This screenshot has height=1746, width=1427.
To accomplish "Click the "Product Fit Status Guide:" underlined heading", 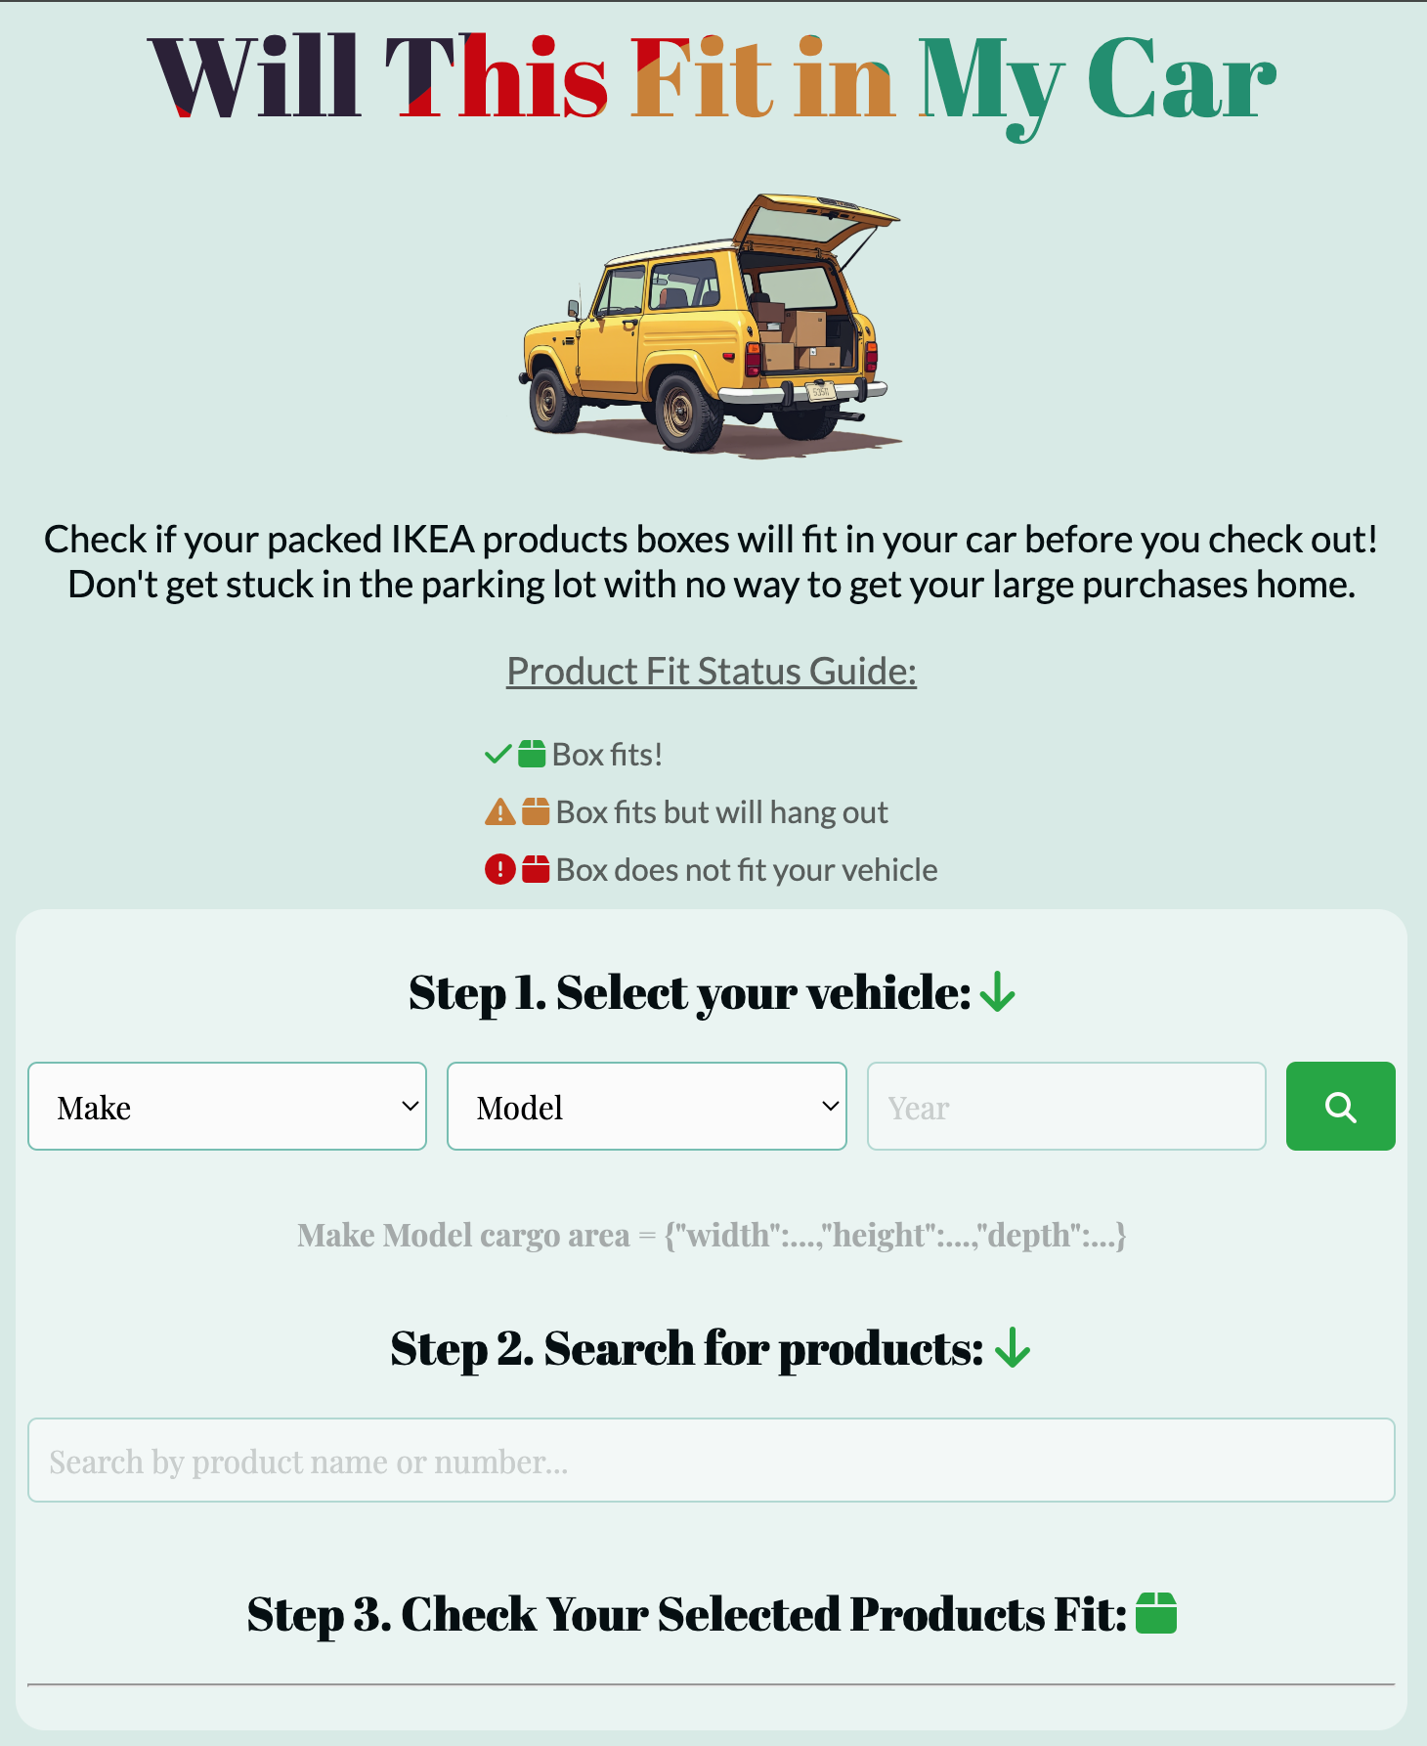I will point(711,672).
